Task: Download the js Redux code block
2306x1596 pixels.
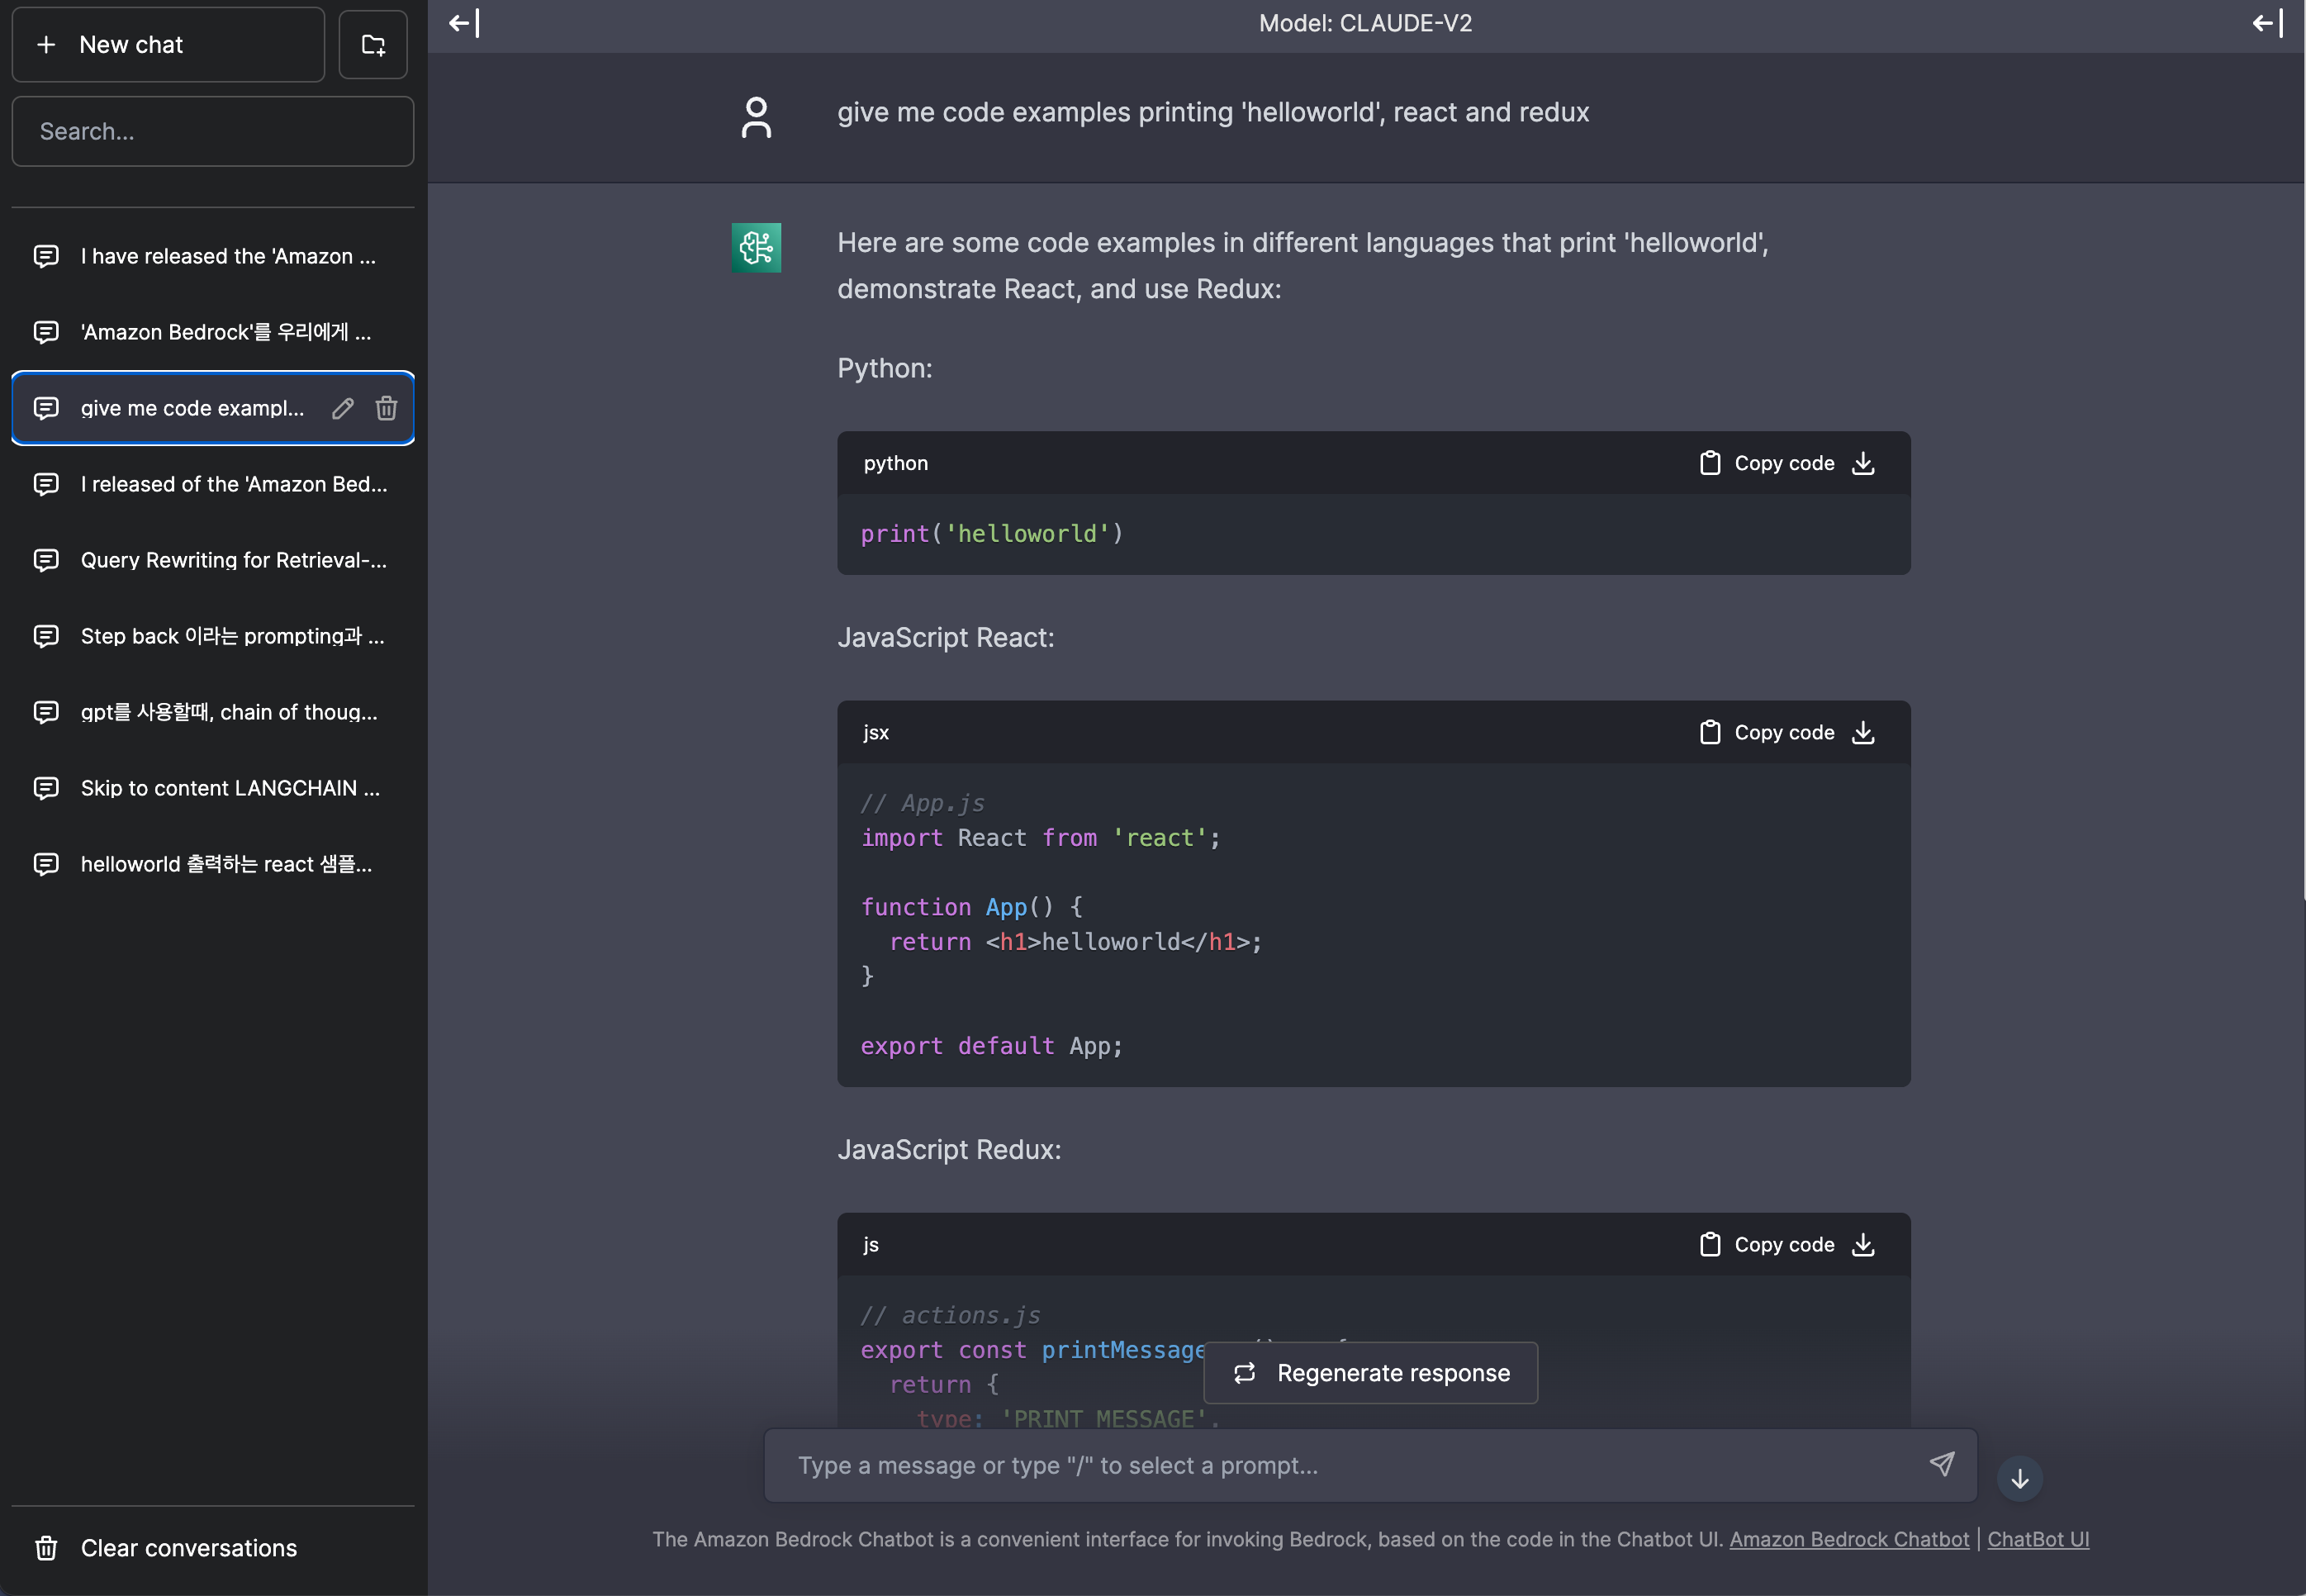Action: (x=1863, y=1244)
